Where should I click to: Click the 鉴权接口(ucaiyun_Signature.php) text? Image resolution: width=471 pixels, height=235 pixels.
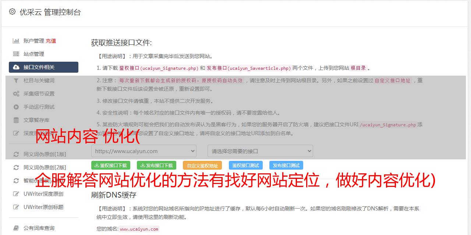(x=159, y=68)
